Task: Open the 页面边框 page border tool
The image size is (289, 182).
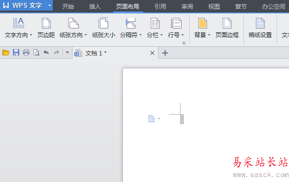Action: (x=227, y=28)
